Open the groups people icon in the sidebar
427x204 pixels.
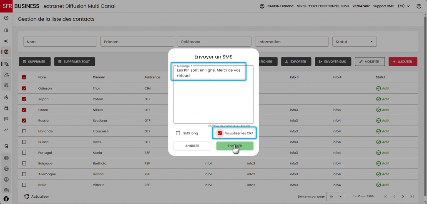6,75
